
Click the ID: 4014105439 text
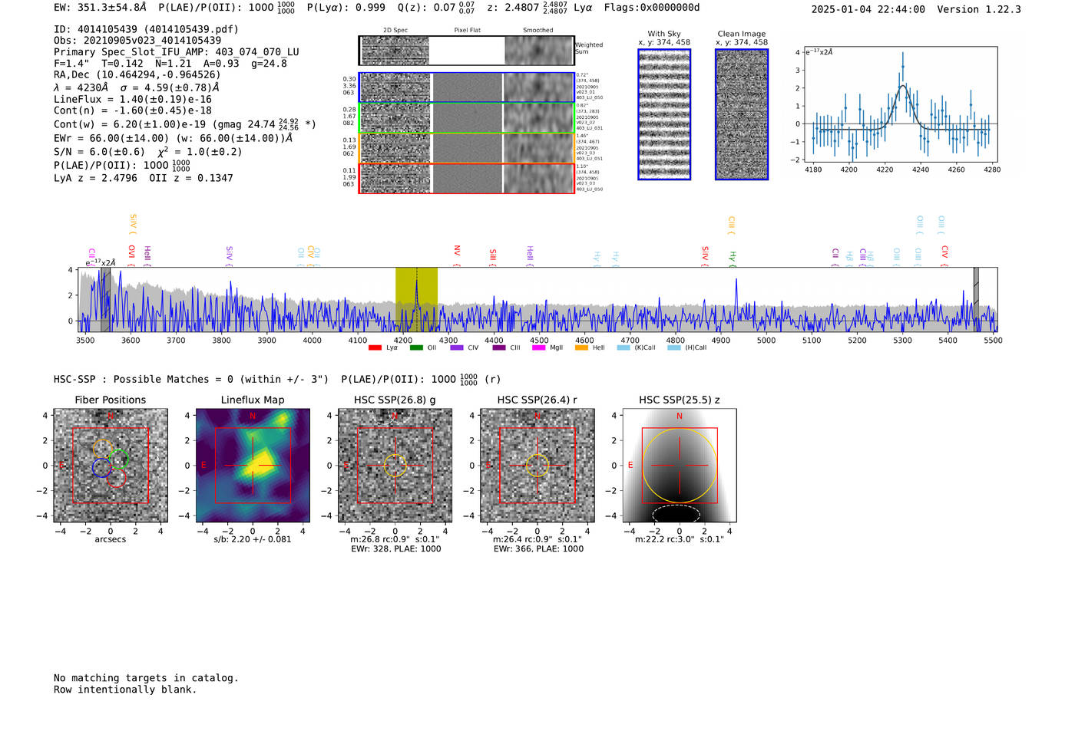(146, 29)
